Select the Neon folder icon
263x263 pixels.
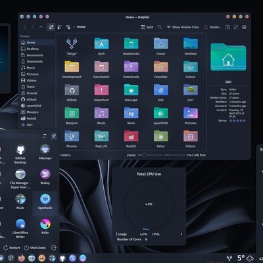[131, 113]
